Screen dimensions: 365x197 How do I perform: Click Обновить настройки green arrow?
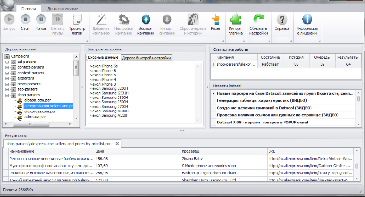tap(258, 20)
